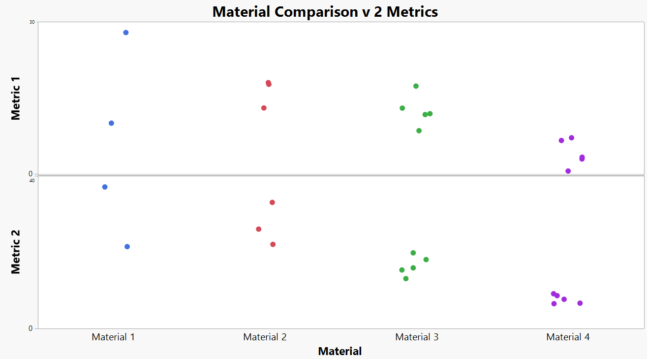The image size is (647, 359).
Task: Select lowest red point in Metric 1 panel
Action: tap(264, 108)
